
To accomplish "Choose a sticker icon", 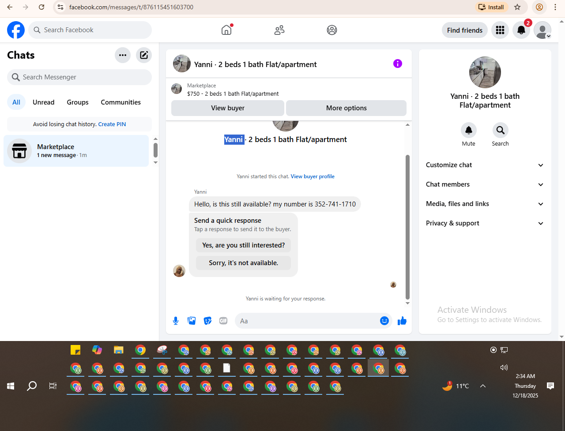I will [207, 321].
